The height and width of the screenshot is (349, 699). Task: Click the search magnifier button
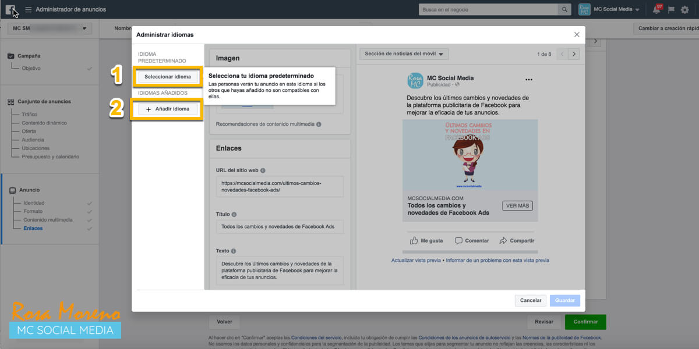[x=564, y=10]
